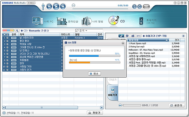Image resolution: width=189 pixels, height=117 pixels.
Task: Open the 온라인샵 toolbox icon
Action: [62, 21]
